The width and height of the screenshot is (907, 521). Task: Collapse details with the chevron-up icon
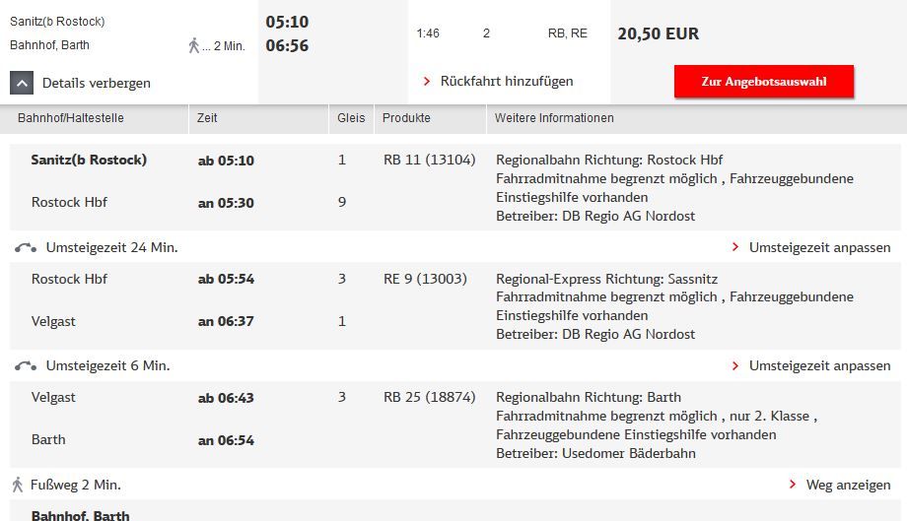point(23,83)
